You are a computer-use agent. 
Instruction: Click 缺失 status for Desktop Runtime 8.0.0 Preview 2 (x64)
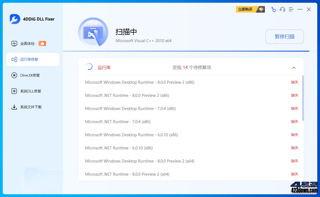click(295, 161)
